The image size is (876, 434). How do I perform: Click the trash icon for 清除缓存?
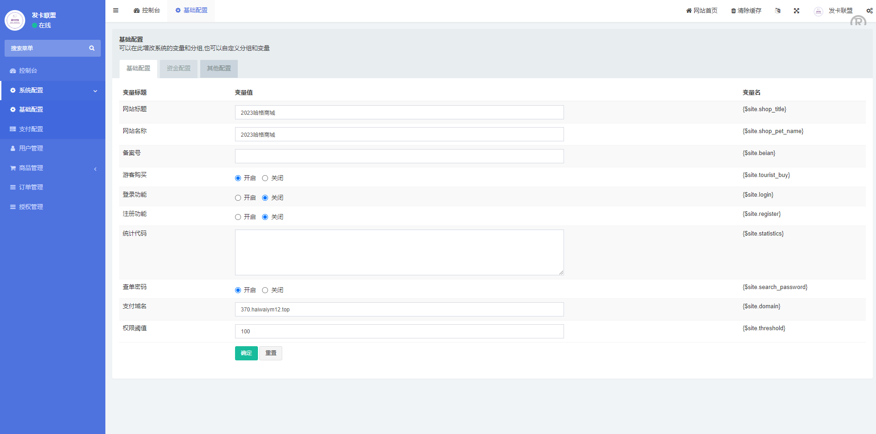[x=734, y=11]
